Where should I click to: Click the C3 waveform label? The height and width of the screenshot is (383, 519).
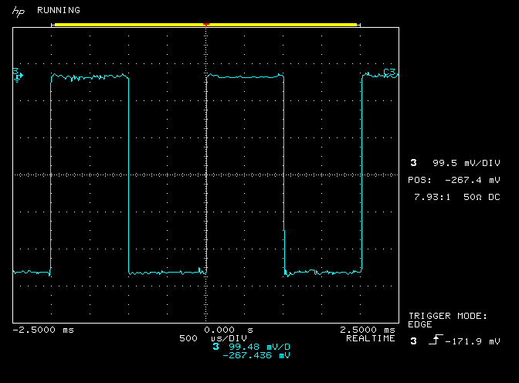[389, 73]
